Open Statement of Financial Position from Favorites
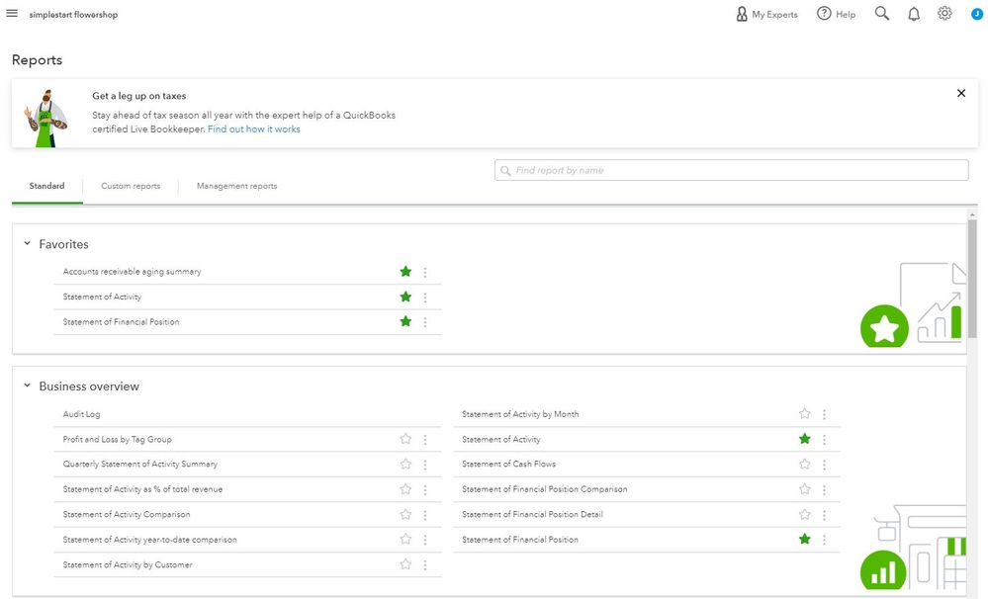This screenshot has height=599, width=988. (121, 322)
